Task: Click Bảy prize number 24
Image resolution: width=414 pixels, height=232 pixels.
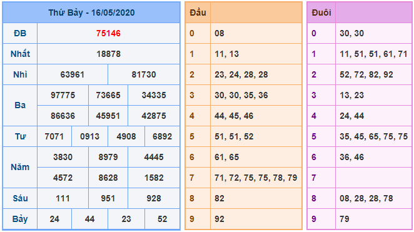Action: tap(54, 219)
